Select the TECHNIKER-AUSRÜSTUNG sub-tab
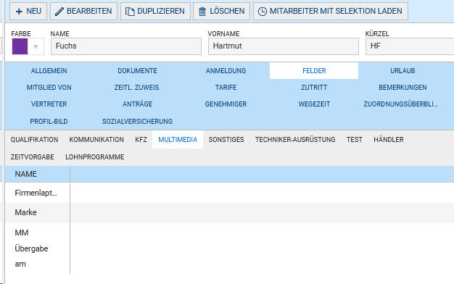The width and height of the screenshot is (454, 284). (295, 140)
